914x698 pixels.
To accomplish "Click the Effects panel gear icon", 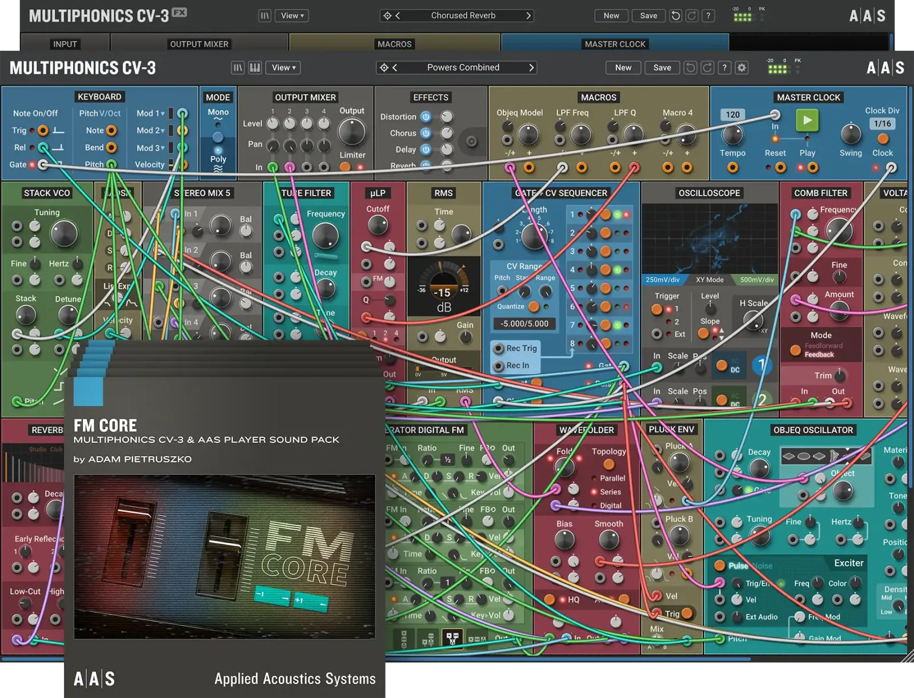I will coord(472,141).
